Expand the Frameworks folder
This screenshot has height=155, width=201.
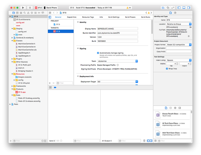coord(12,86)
